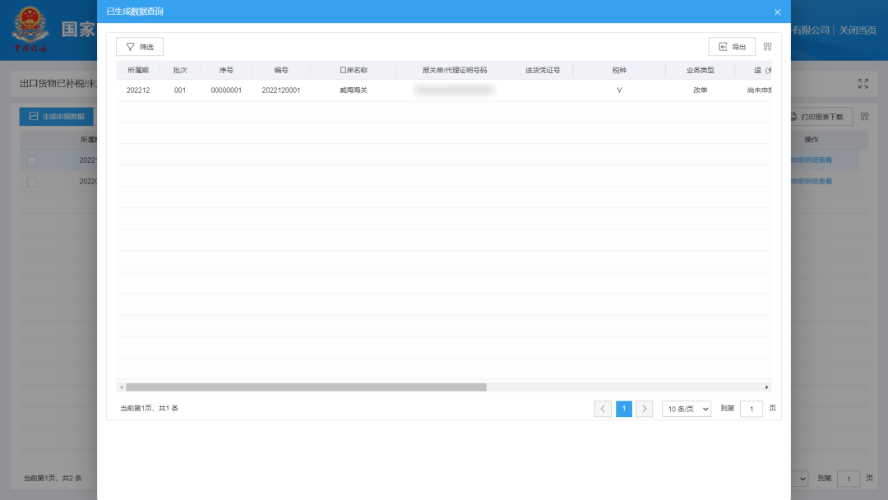The height and width of the screenshot is (500, 888).
Task: Select the 进货凭证号 column header
Action: pyautogui.click(x=543, y=70)
